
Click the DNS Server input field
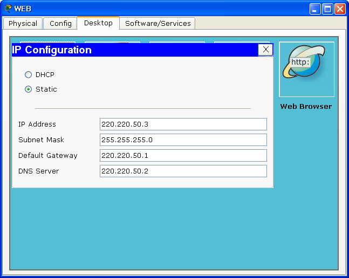coord(183,171)
